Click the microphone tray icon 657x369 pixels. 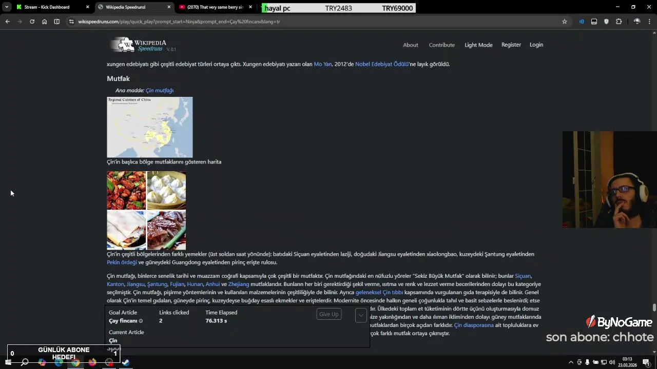pos(587,362)
